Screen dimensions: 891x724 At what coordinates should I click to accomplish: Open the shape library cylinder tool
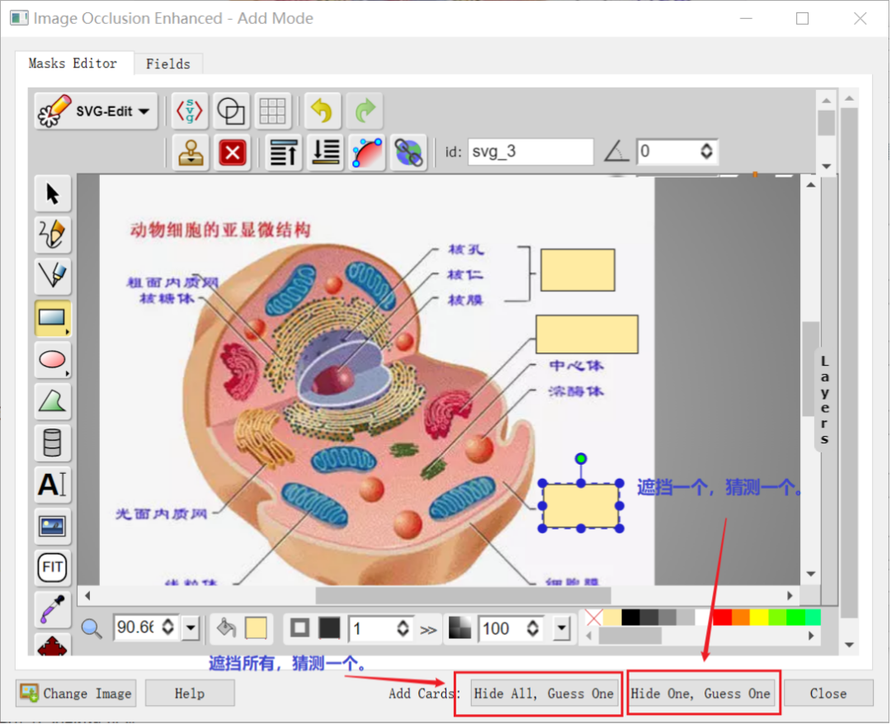52,442
